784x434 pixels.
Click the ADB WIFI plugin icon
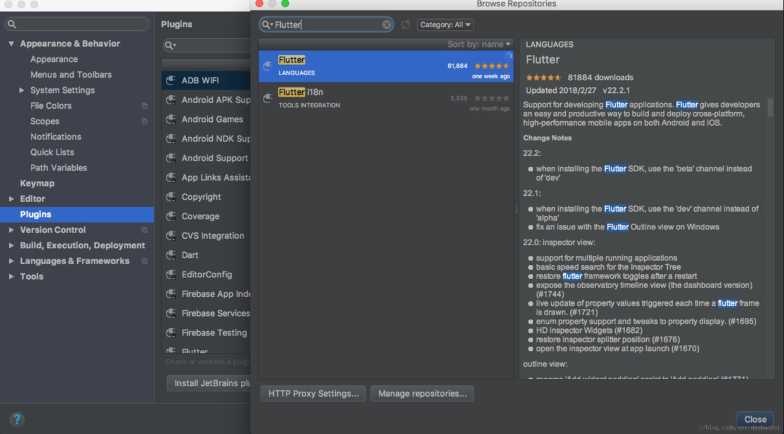point(171,80)
